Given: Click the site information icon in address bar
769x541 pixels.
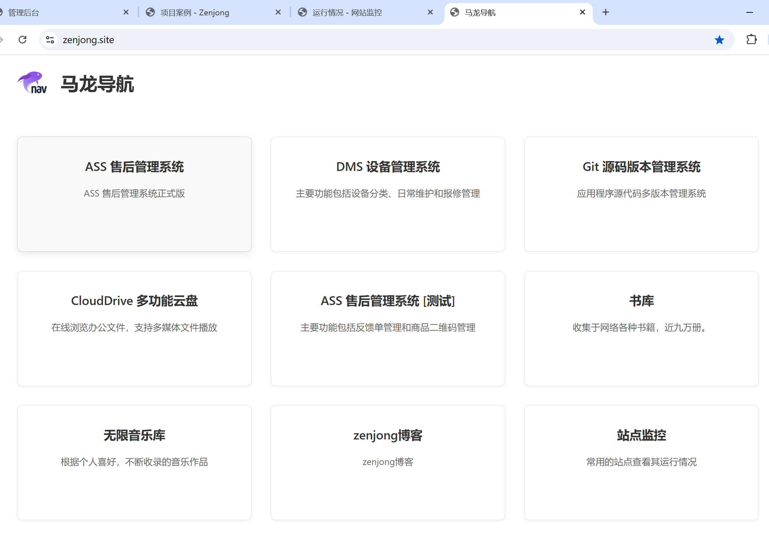Looking at the screenshot, I should pyautogui.click(x=50, y=39).
